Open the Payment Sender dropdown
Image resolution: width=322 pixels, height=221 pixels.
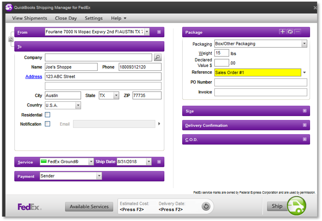(99, 176)
